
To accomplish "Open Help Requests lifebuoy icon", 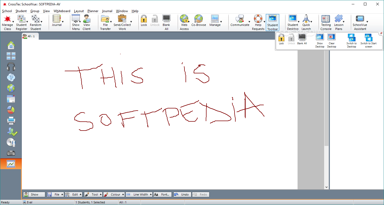I will pyautogui.click(x=258, y=19).
